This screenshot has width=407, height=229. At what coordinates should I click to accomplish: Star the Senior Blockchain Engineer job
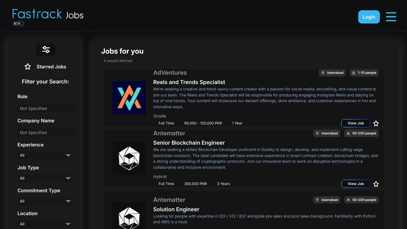coord(376,184)
